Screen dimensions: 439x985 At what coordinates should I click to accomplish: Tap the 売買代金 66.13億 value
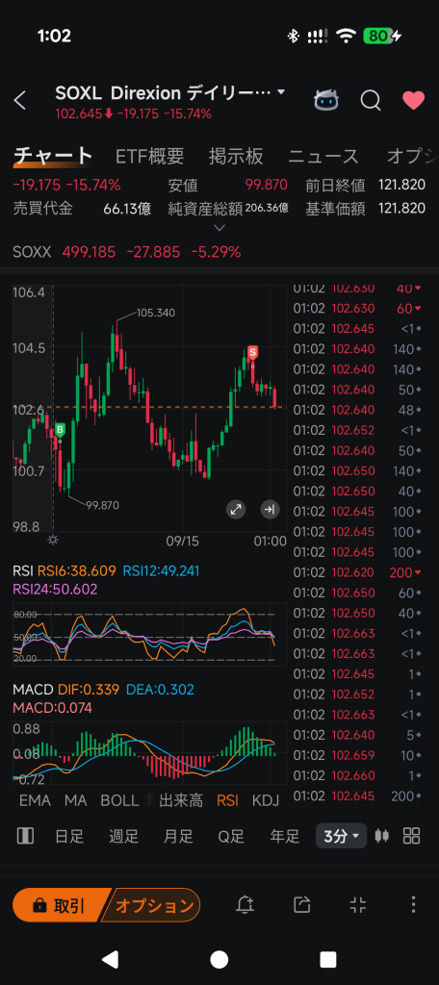128,209
